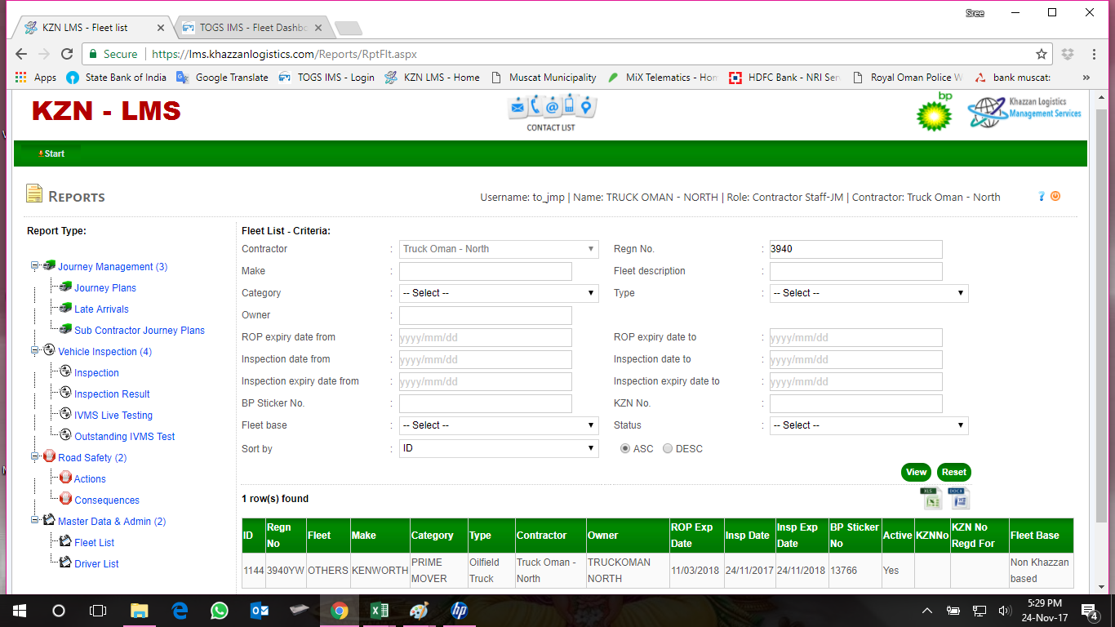Open the Contact List icon
The width and height of the screenshot is (1115, 627).
click(x=551, y=112)
